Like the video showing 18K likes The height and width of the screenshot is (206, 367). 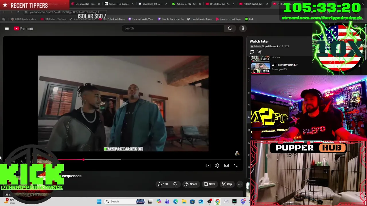pos(163,184)
